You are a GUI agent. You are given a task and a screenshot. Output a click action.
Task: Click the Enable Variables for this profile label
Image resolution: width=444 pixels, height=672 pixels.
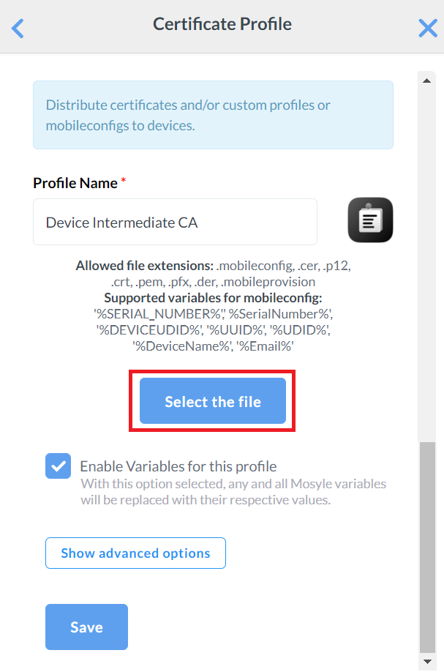178,466
